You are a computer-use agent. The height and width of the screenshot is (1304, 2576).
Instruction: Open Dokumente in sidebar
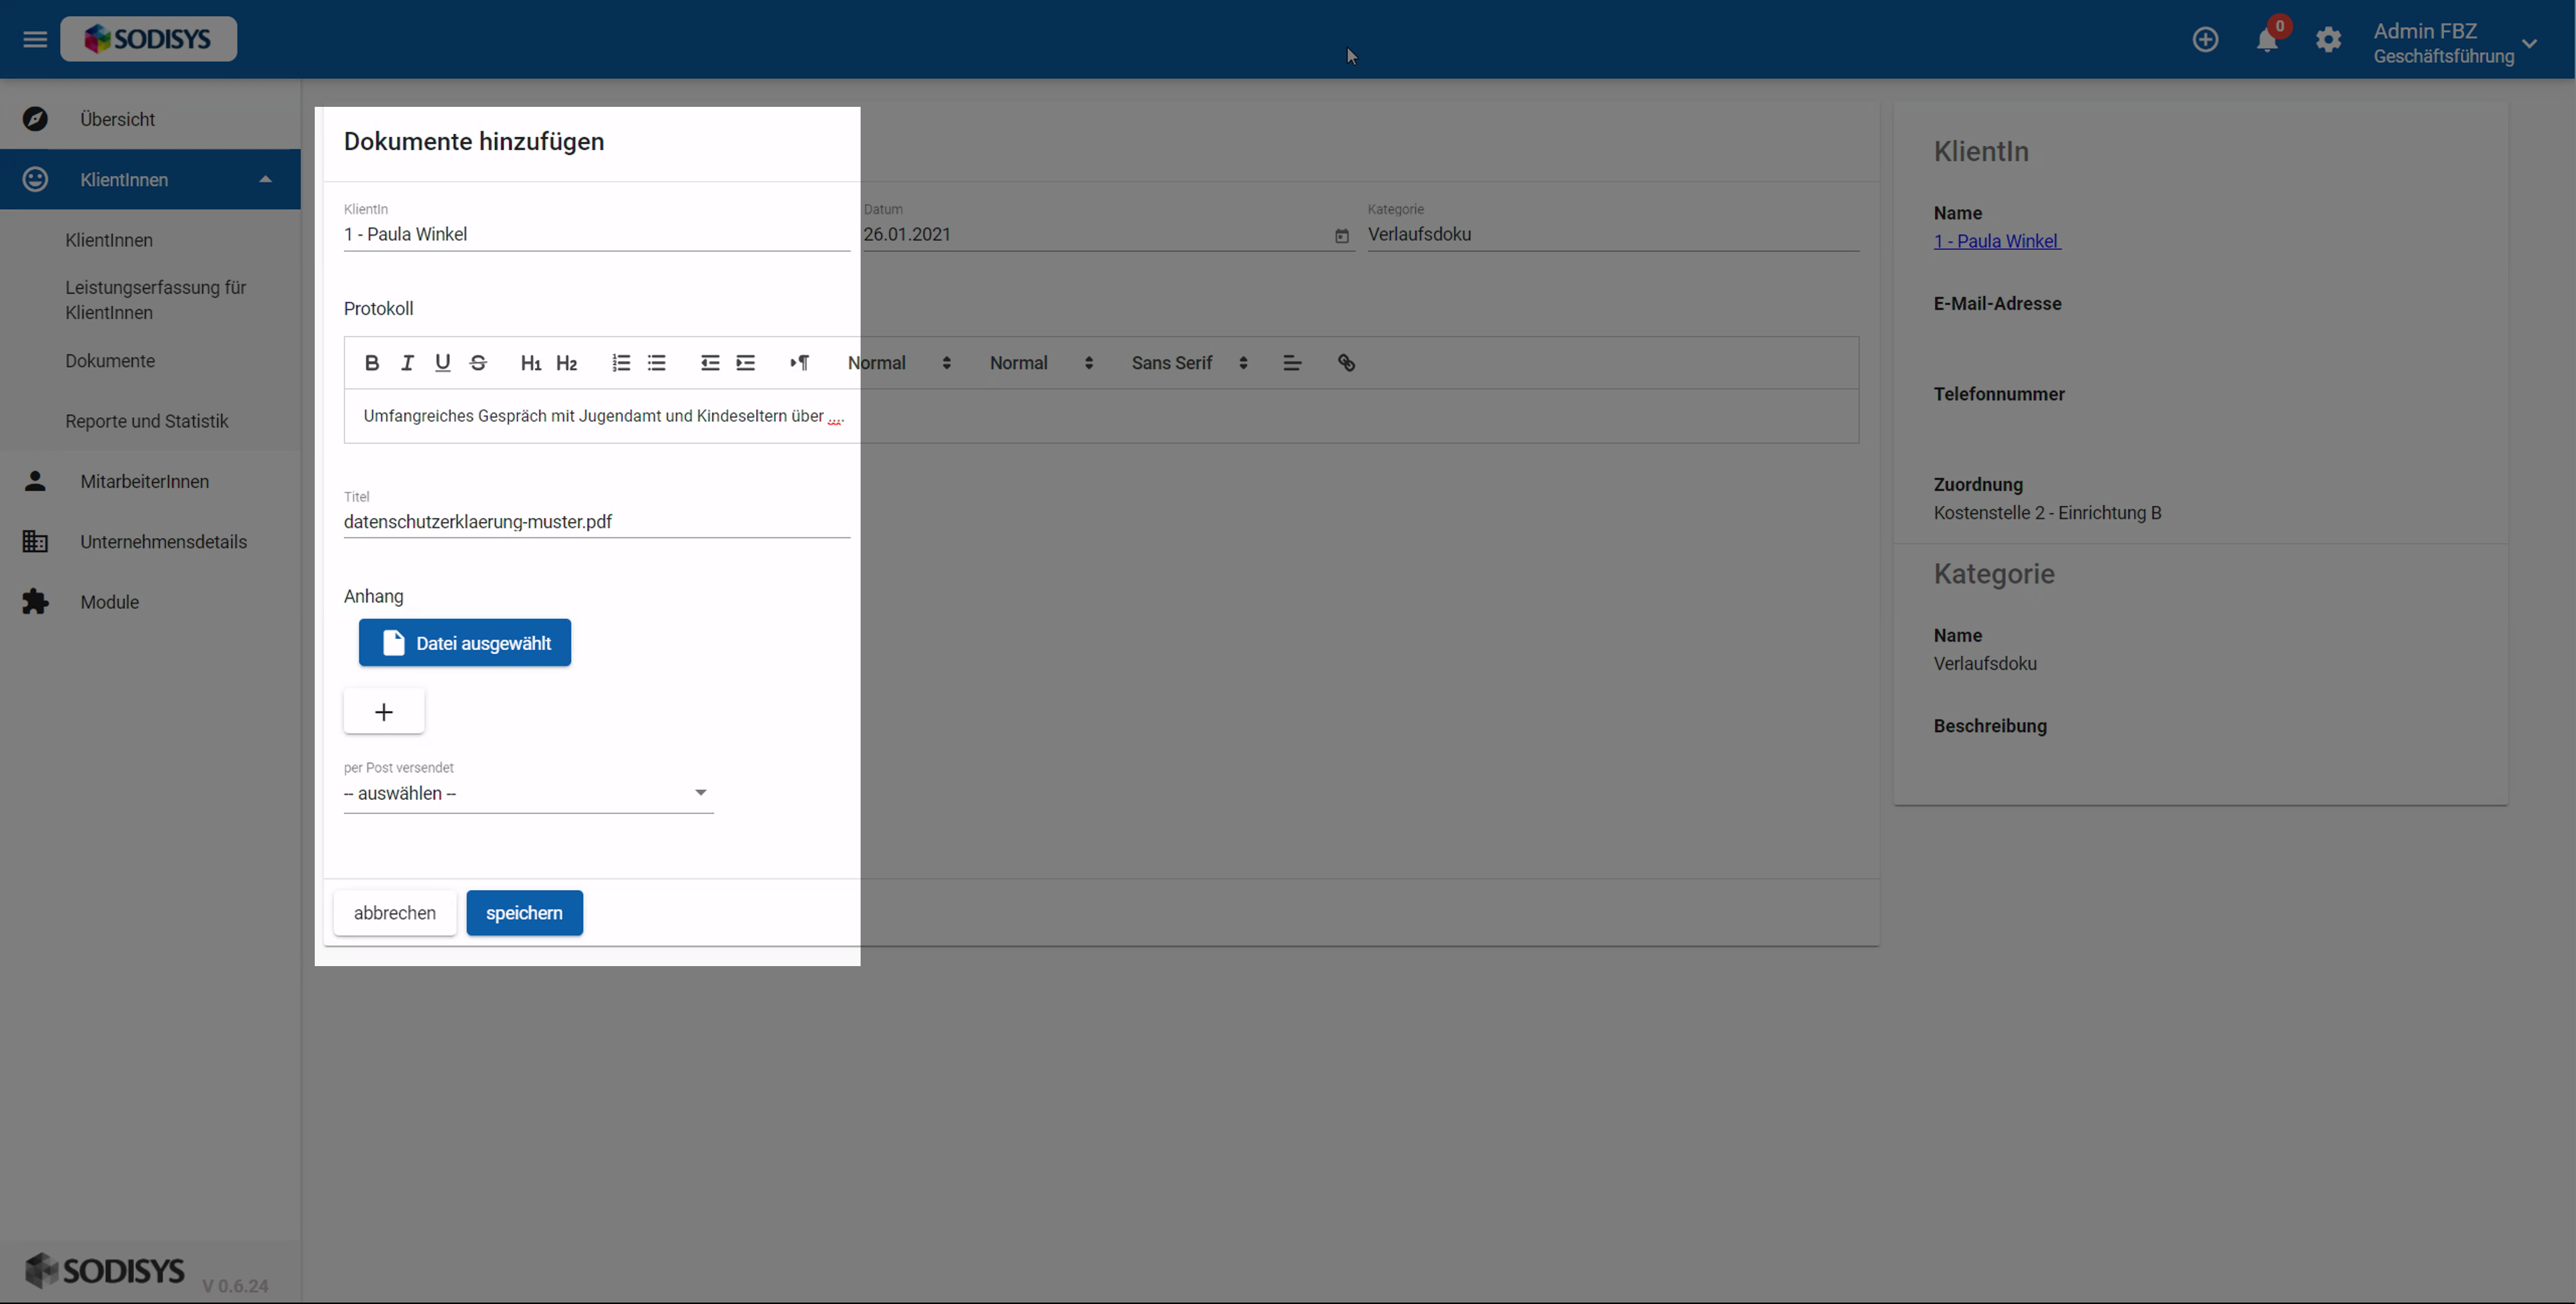click(x=110, y=361)
